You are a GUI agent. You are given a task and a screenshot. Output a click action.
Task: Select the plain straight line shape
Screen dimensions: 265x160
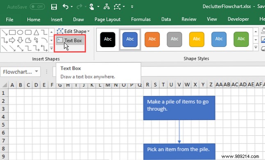(4, 48)
